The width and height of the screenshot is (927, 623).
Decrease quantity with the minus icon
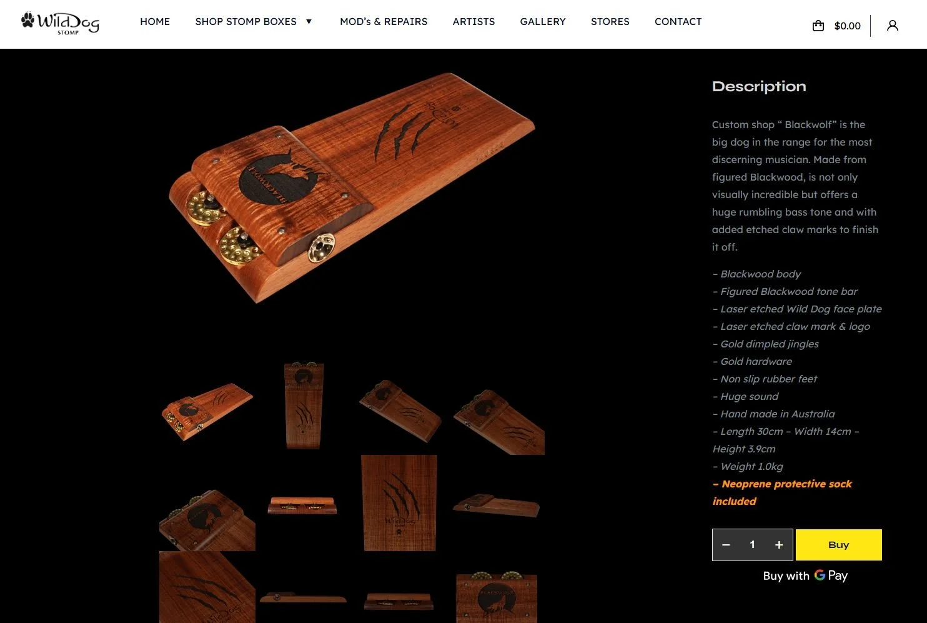(x=726, y=545)
